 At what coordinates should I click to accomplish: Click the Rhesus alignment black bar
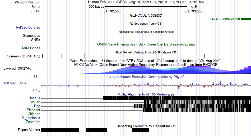[x=177, y=98]
